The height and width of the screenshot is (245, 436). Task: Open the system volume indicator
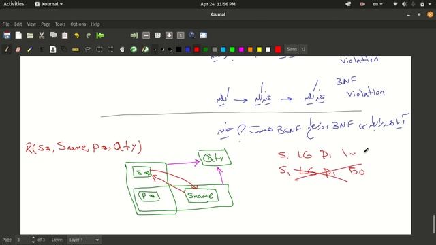pos(404,4)
